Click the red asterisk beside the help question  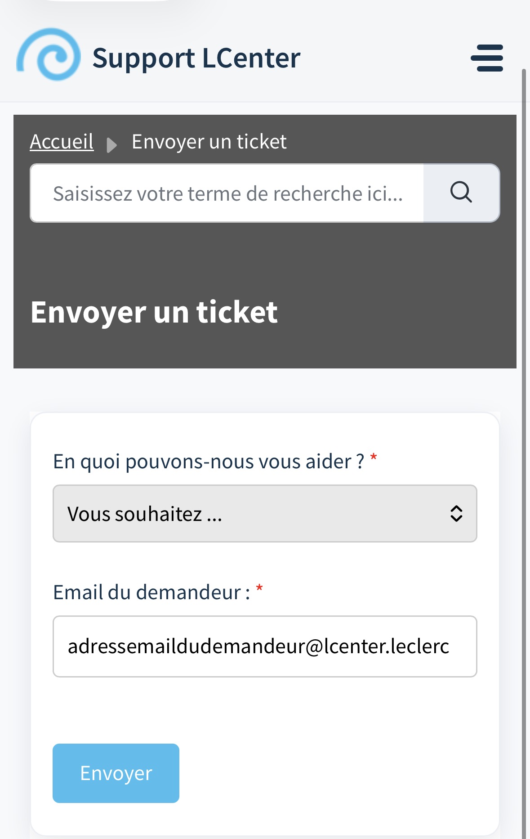[x=373, y=458]
